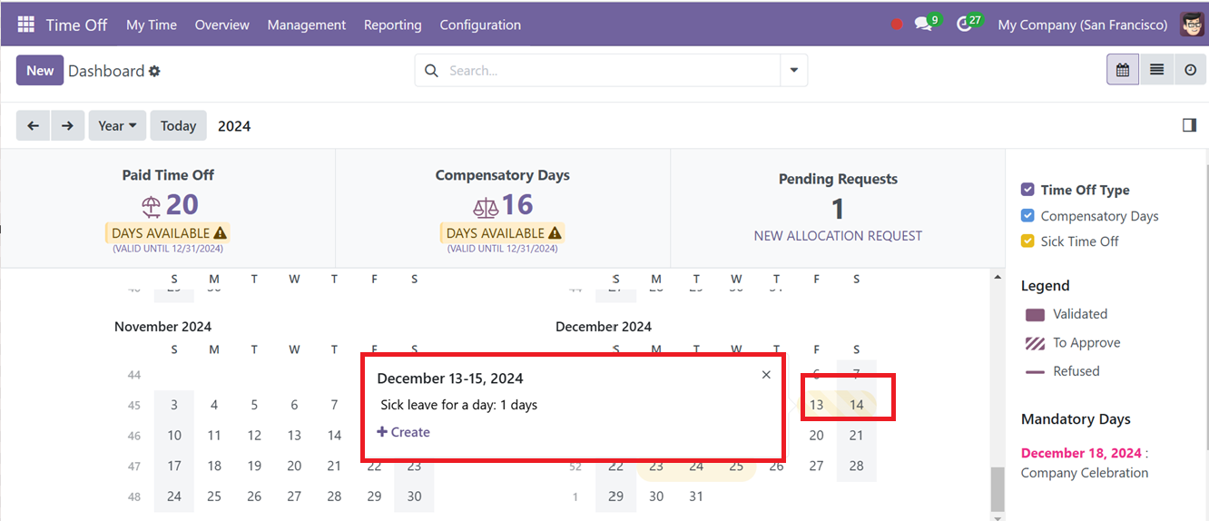Viewport: 1209px width, 521px height.
Task: Select November 30 date cell
Action: coord(414,496)
